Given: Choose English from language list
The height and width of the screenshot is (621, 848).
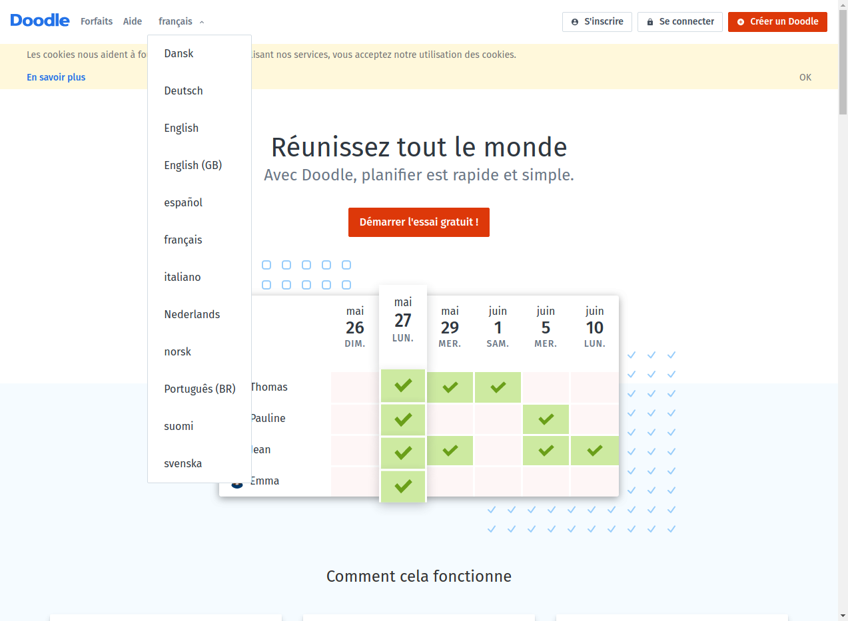Looking at the screenshot, I should pos(199,128).
